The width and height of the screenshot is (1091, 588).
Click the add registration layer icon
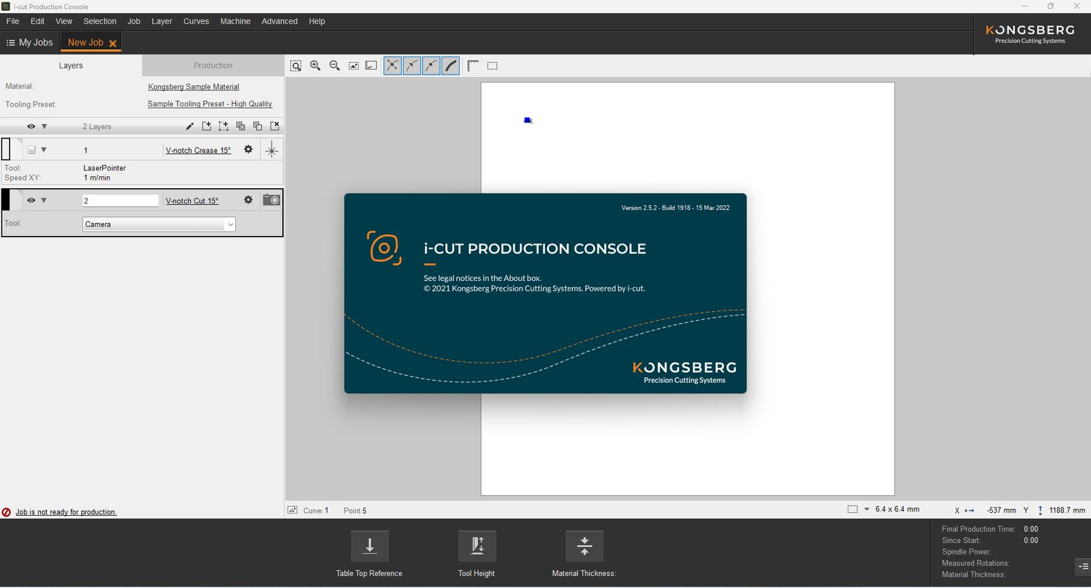(224, 126)
